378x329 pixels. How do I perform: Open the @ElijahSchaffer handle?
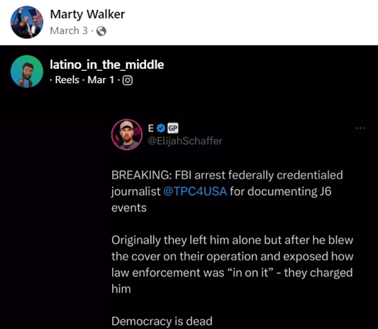pos(185,141)
